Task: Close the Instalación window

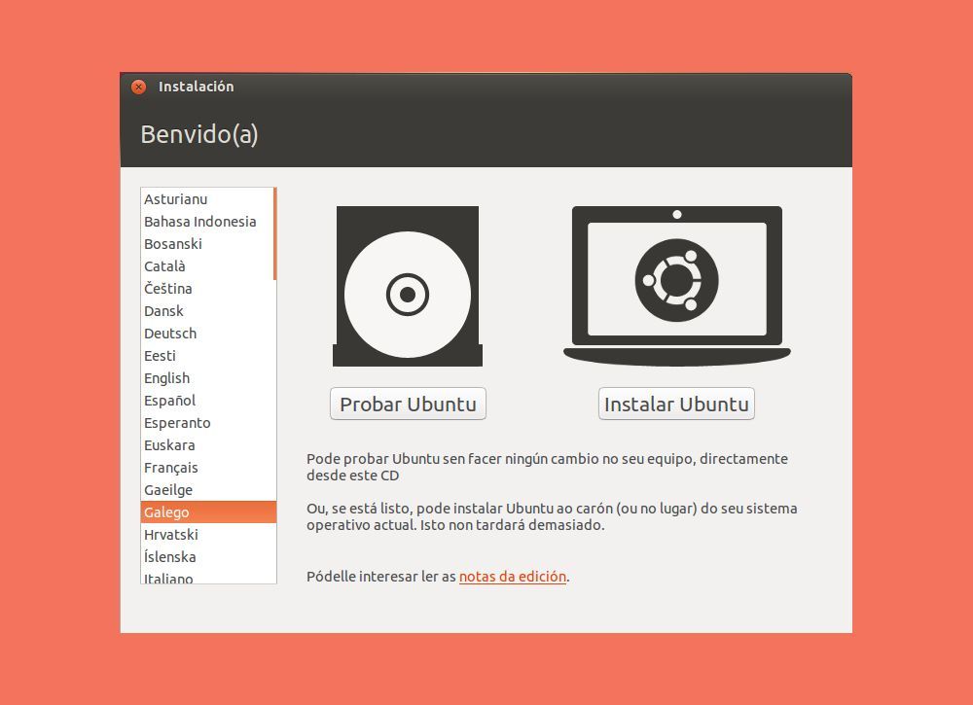Action: tap(138, 87)
